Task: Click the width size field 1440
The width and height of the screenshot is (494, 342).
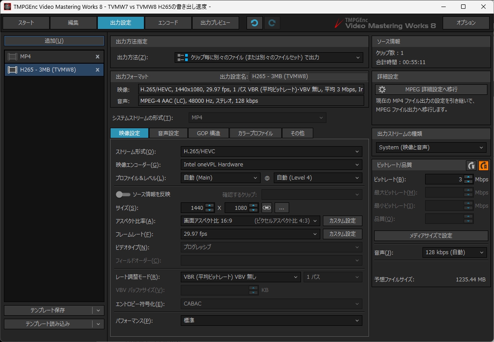Action: tap(193, 208)
